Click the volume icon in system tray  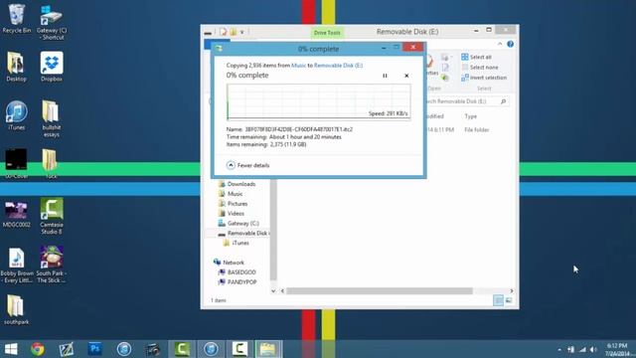(593, 349)
